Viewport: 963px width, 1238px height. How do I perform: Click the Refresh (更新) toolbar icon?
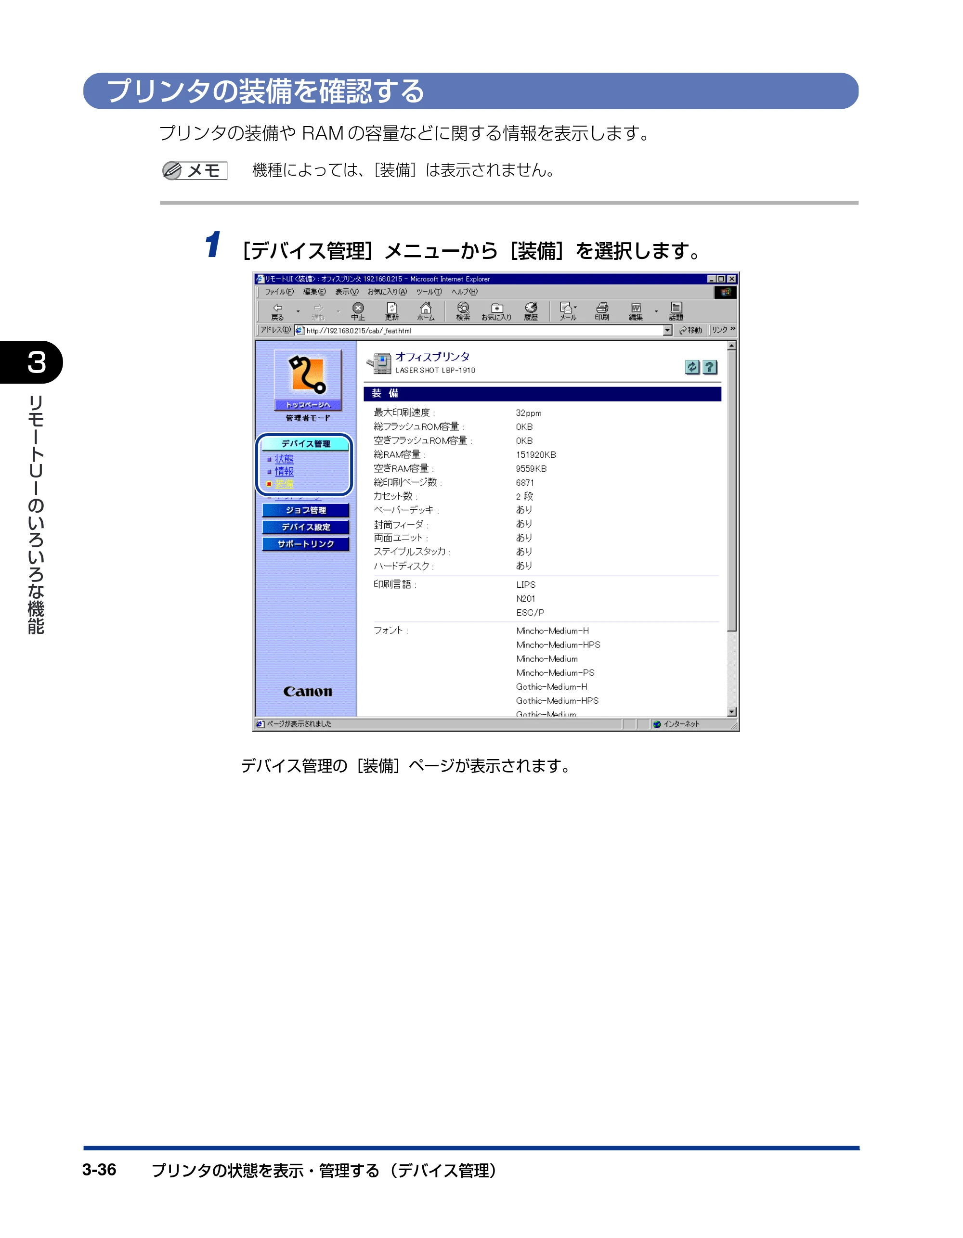coord(392,311)
